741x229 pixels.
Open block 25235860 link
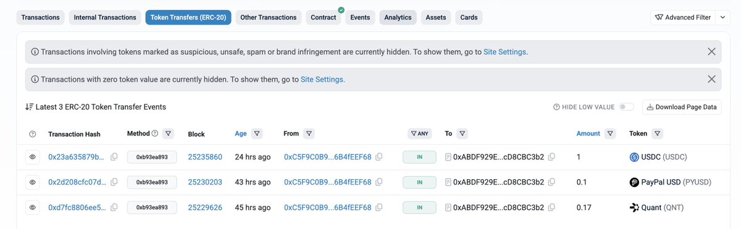pyautogui.click(x=205, y=157)
